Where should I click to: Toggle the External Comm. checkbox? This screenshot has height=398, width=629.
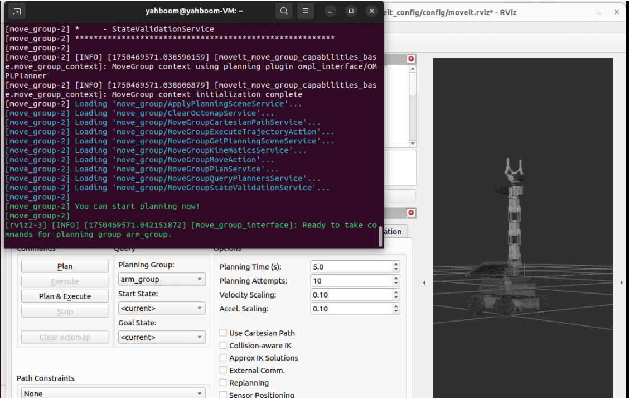click(223, 370)
